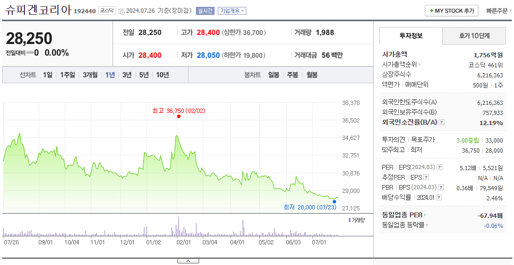
Task: Expand the 기업개요 dropdown
Action: coord(232,11)
